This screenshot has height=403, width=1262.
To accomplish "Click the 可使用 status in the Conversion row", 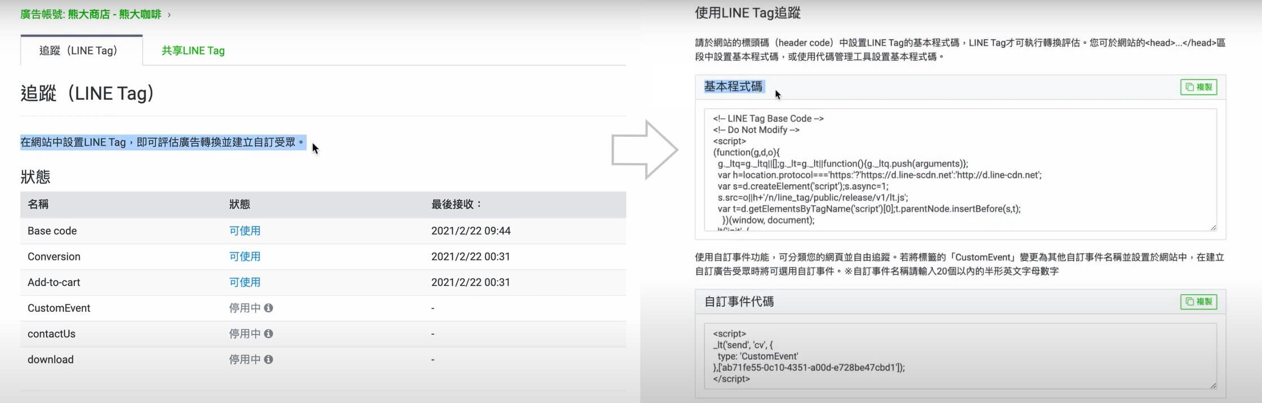I will [244, 257].
